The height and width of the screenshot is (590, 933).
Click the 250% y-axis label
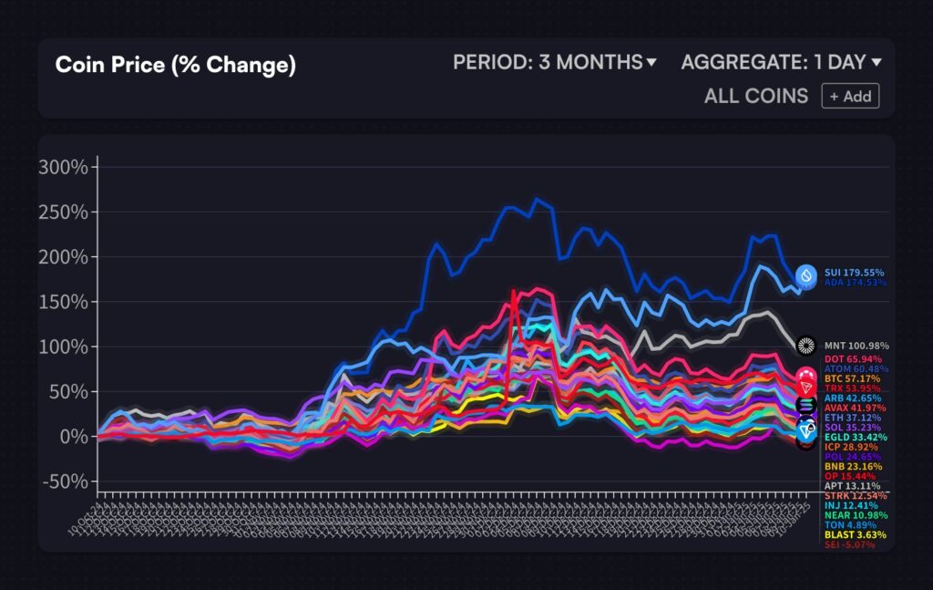(x=63, y=212)
